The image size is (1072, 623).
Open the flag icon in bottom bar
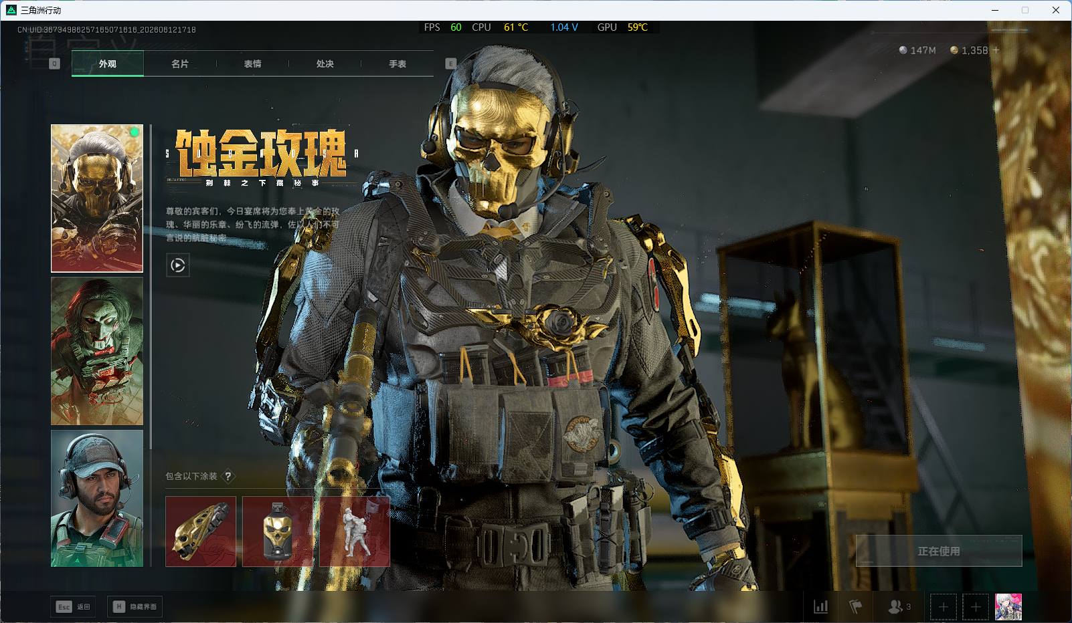(x=856, y=606)
